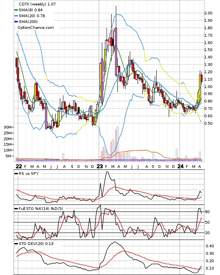Screen dimensions: 220x275
Task: Click the dark blue SMA(200) legend swatch
Action: tap(16, 21)
